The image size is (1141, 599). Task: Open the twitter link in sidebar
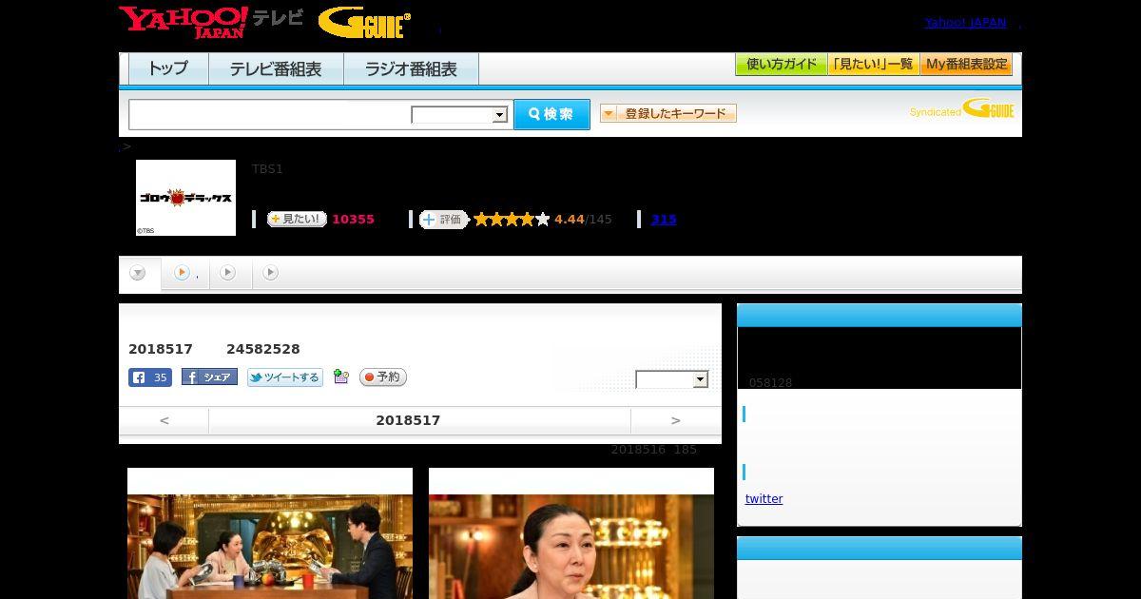[x=764, y=499]
